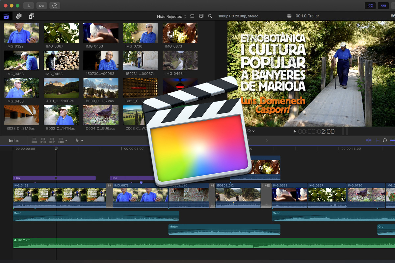
Task: Select B002_C...14TNas clip thumbnail
Action: pos(61,115)
